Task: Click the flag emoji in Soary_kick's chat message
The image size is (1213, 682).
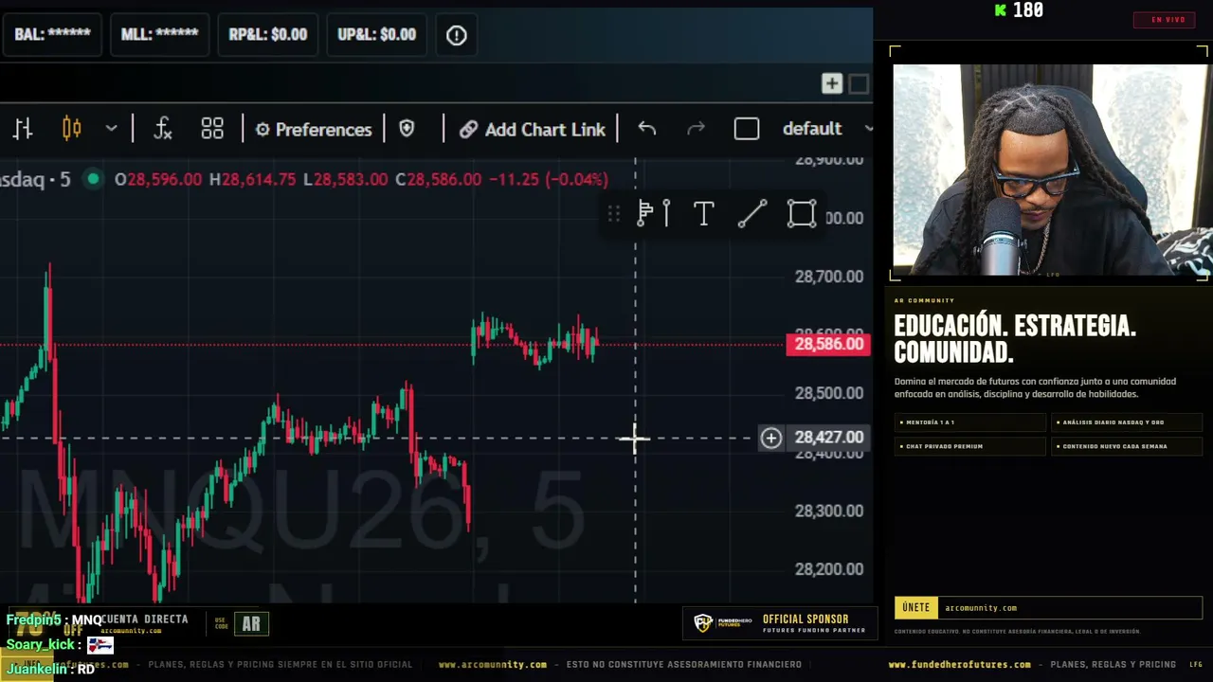Action: coord(100,645)
